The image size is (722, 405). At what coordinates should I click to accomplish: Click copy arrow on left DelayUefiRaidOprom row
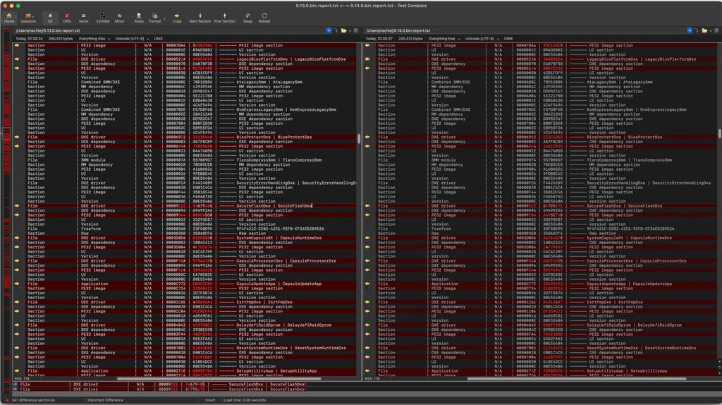click(17, 325)
